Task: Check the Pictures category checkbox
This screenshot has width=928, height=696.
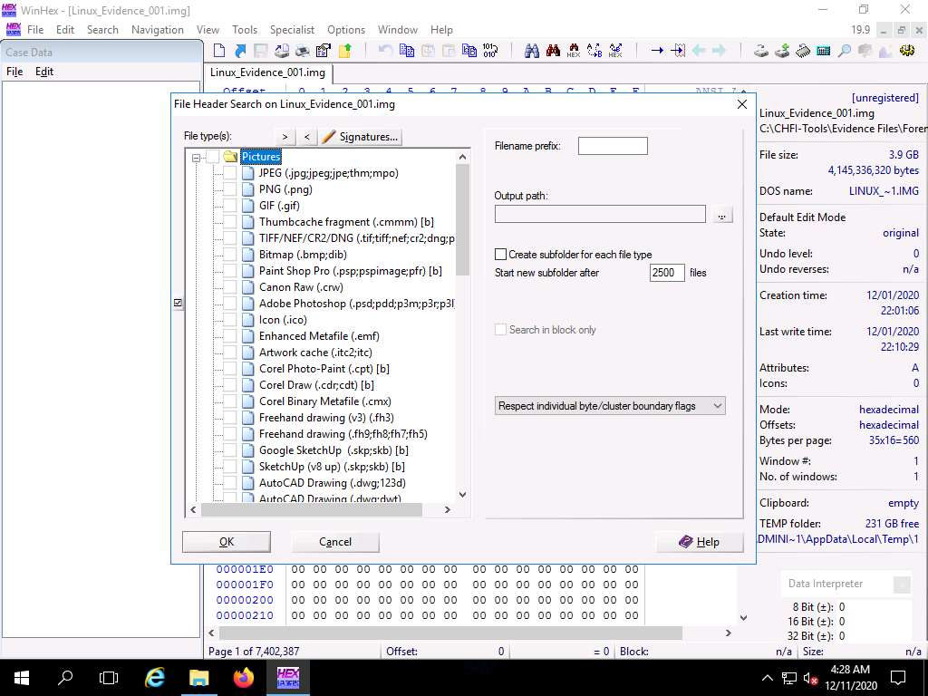Action: click(213, 157)
